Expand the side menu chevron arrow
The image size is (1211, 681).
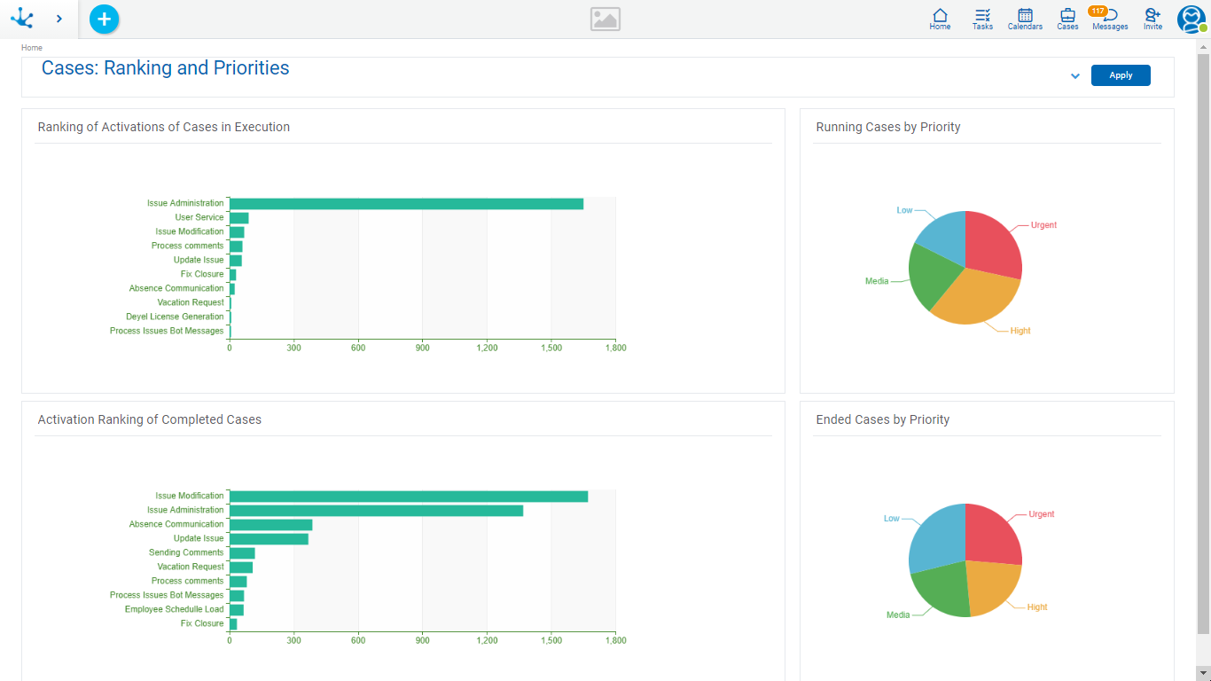click(x=59, y=19)
